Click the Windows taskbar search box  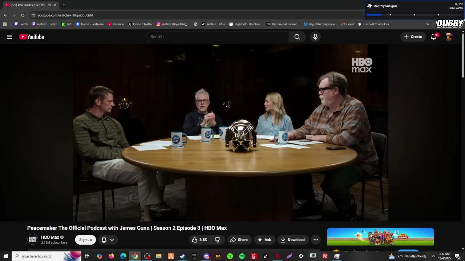tap(47, 256)
